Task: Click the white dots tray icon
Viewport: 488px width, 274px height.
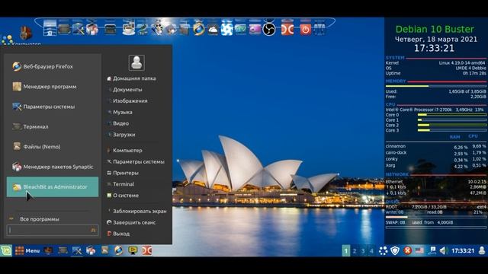Action: [x=383, y=250]
